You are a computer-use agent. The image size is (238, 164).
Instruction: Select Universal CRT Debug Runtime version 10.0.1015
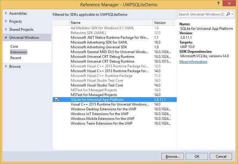[x=115, y=61]
